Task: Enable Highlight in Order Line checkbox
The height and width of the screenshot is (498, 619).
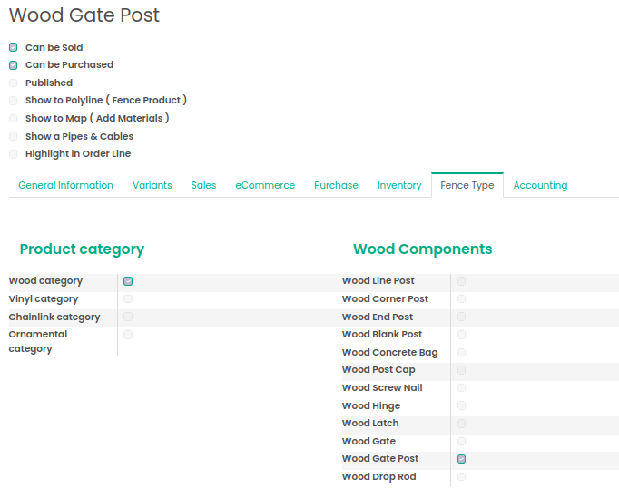Action: [14, 154]
